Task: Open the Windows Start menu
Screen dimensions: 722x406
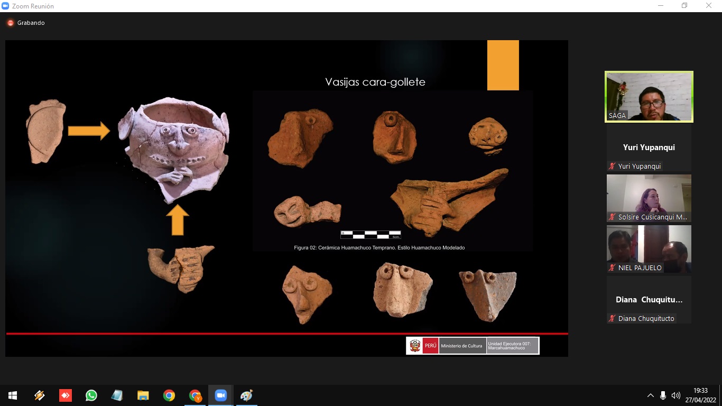Action: click(13, 395)
